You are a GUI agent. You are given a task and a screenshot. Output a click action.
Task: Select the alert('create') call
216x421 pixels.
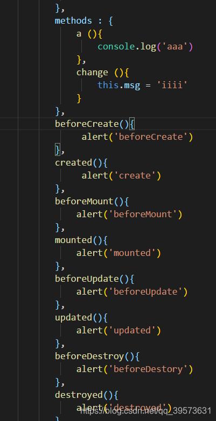coord(121,176)
